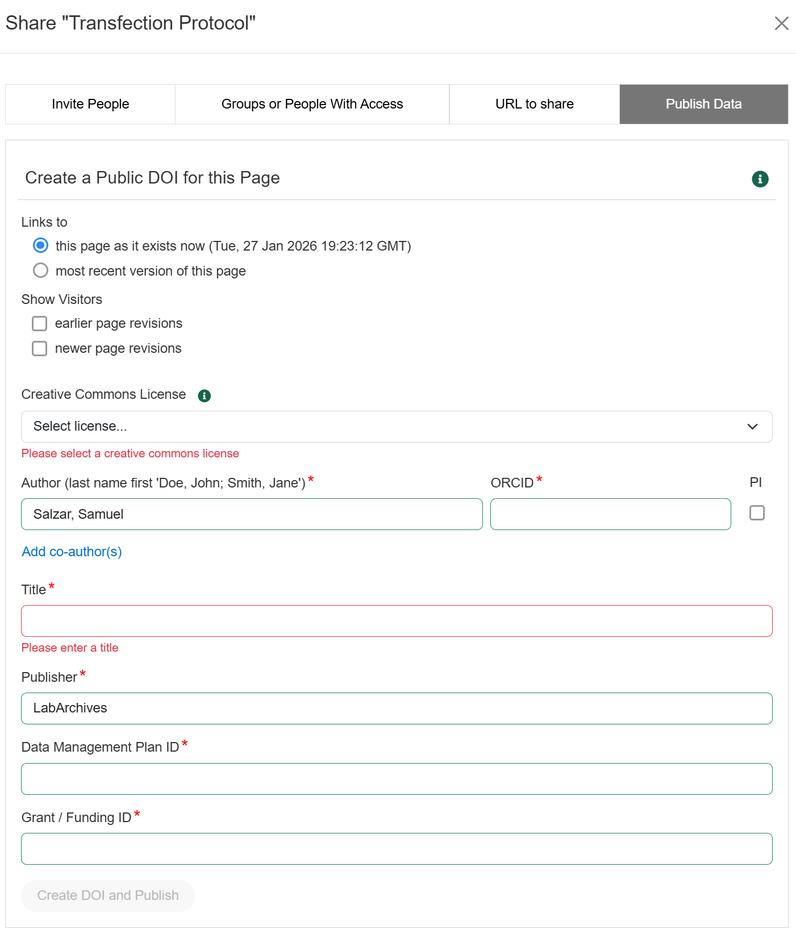Image resolution: width=796 pixels, height=938 pixels.
Task: Open Groups or People With Access tab
Action: pyautogui.click(x=312, y=104)
